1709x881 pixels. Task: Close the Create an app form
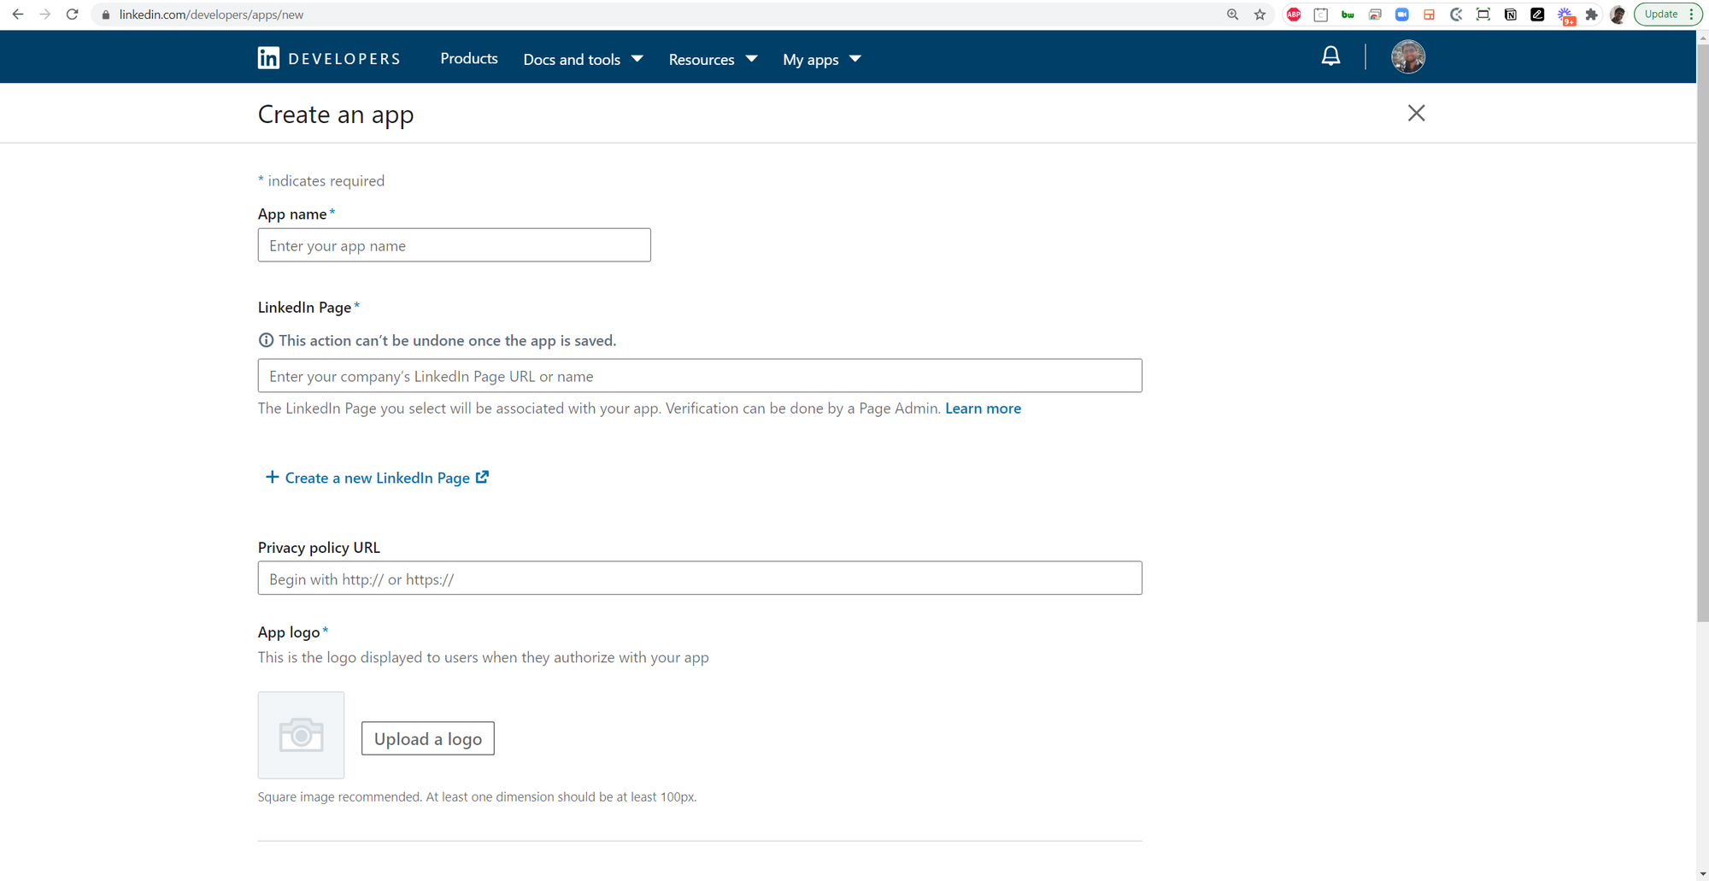point(1416,113)
